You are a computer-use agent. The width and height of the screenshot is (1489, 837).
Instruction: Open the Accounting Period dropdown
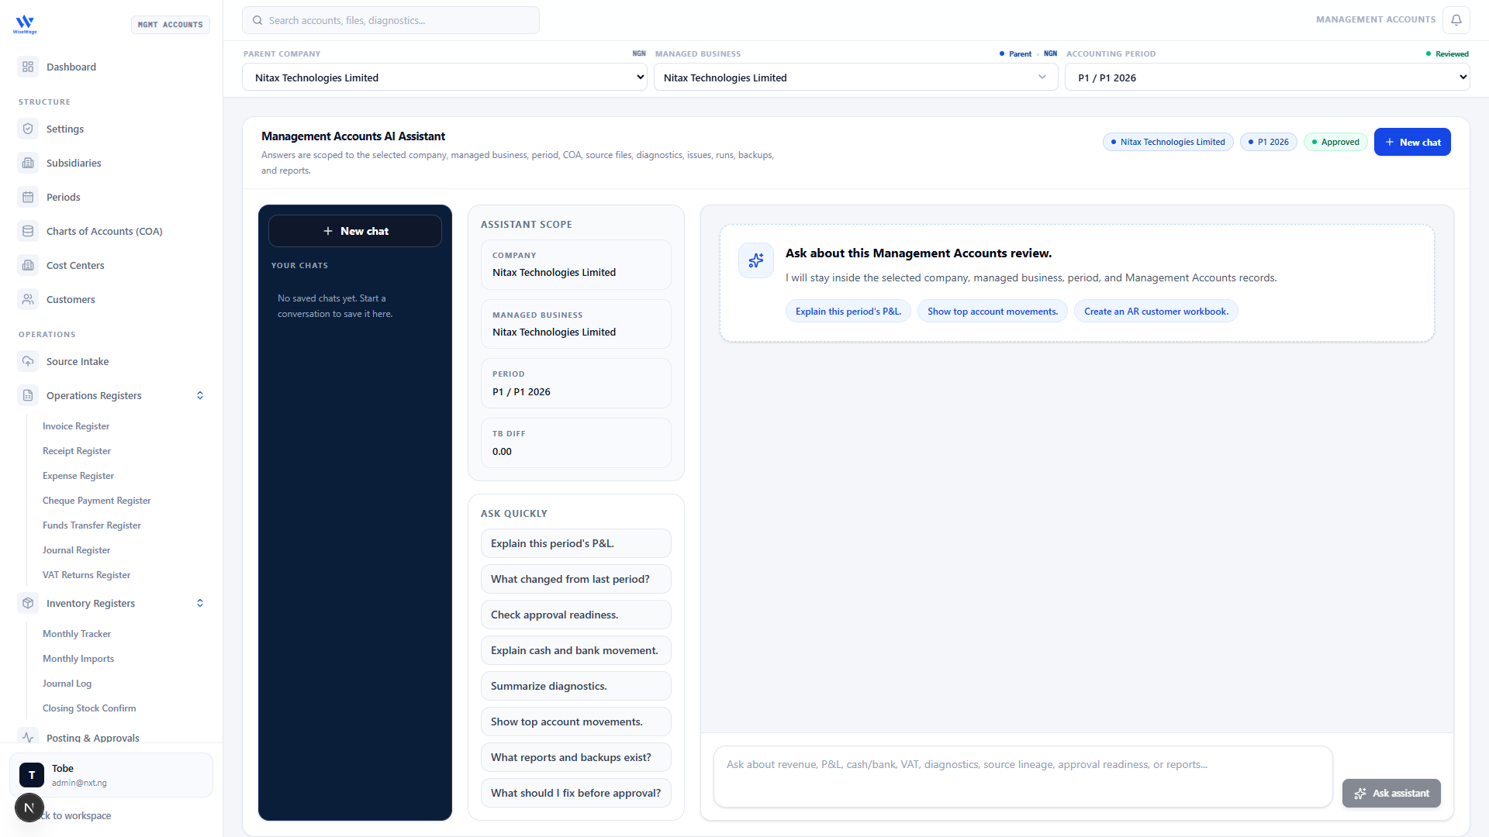1267,77
